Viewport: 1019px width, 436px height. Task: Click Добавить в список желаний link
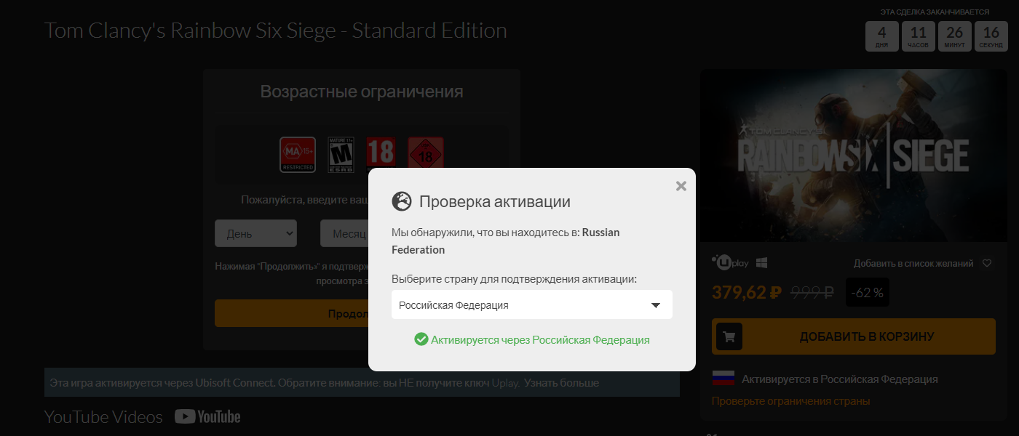[913, 263]
